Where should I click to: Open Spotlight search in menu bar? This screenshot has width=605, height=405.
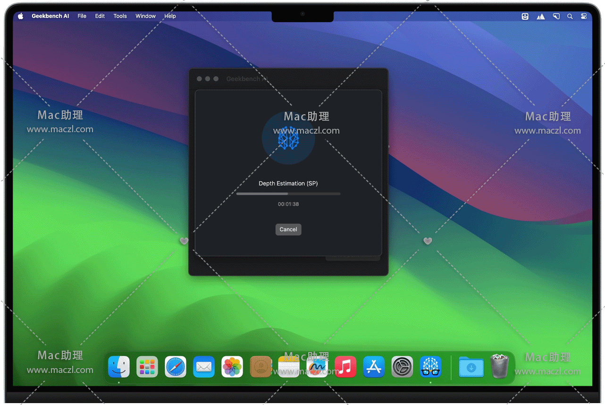pos(570,16)
